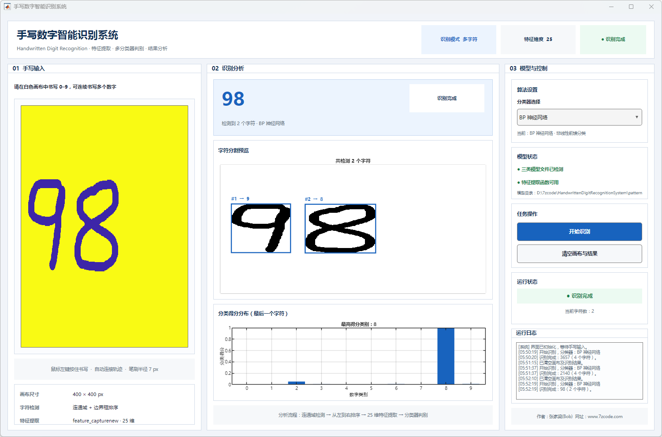Click the panel heading 01 手写输入
Viewport: 662px width, 437px height.
[29, 68]
